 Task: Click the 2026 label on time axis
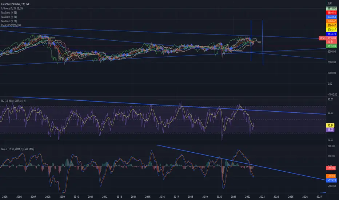[305, 197]
